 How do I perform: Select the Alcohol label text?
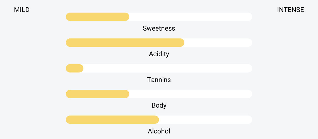pos(159,131)
